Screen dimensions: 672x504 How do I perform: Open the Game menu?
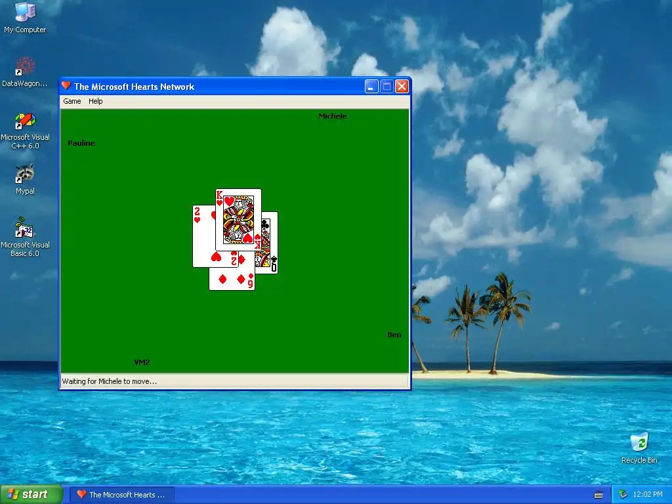72,101
